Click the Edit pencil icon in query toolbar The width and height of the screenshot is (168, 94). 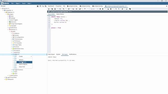click(x=80, y=9)
